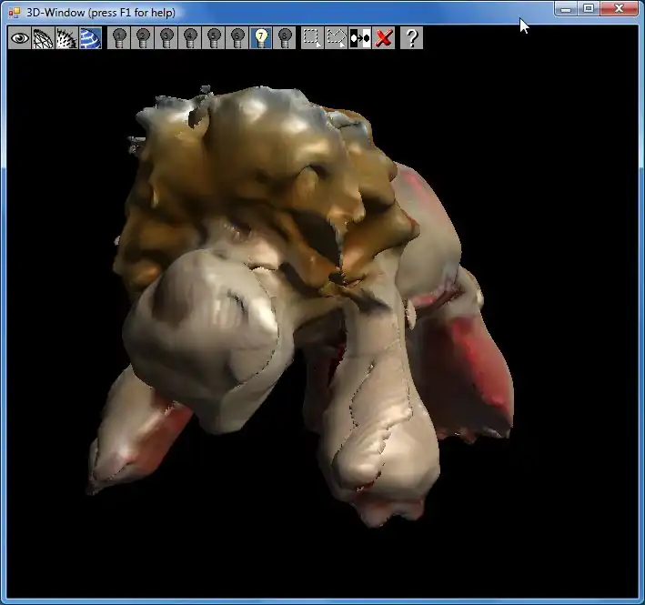Enable light bulb number 8
Screen dimensions: 645x605
click(x=285, y=37)
